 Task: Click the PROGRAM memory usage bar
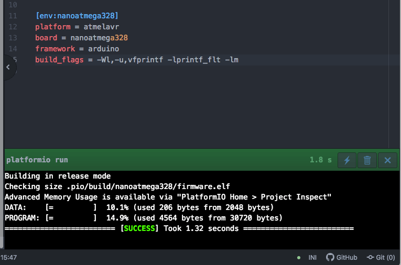[x=72, y=218]
